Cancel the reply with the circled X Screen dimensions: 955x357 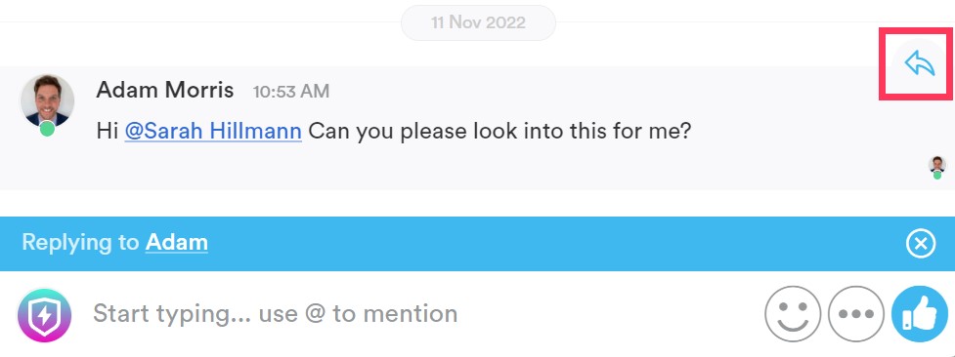tap(921, 244)
